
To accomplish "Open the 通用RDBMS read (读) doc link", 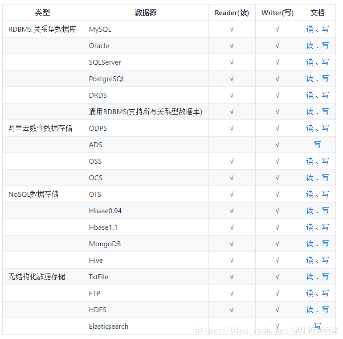I will click(309, 112).
